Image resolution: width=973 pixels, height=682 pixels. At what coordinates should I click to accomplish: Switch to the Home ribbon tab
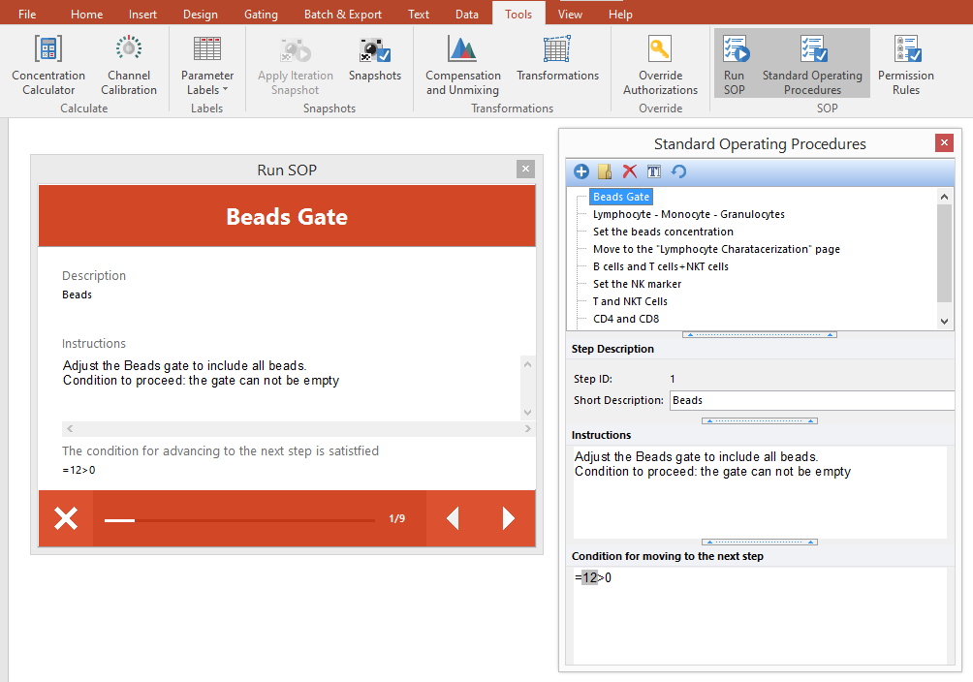(86, 14)
